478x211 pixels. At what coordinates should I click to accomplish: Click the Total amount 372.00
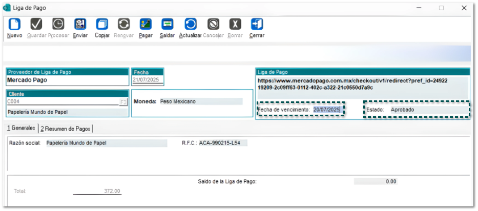tap(97, 191)
